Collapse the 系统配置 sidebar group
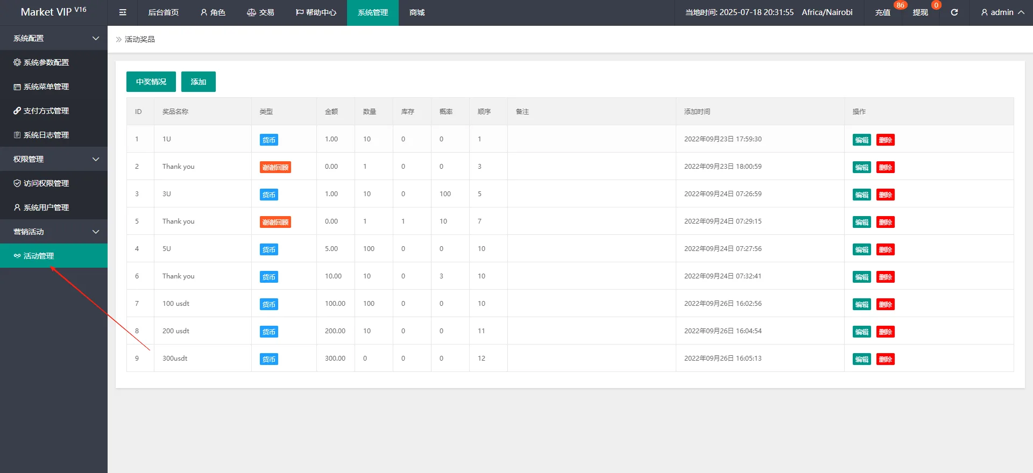This screenshot has height=473, width=1033. pyautogui.click(x=54, y=38)
